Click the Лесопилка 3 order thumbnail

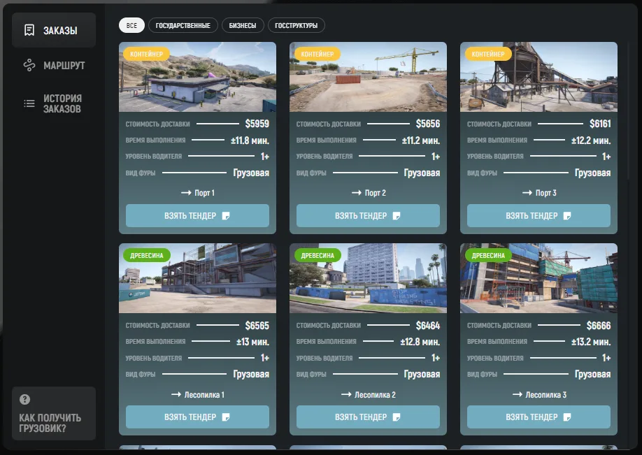pyautogui.click(x=538, y=278)
